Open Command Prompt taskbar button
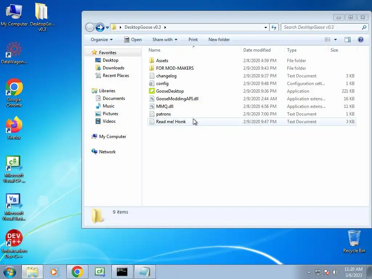 coord(122,272)
